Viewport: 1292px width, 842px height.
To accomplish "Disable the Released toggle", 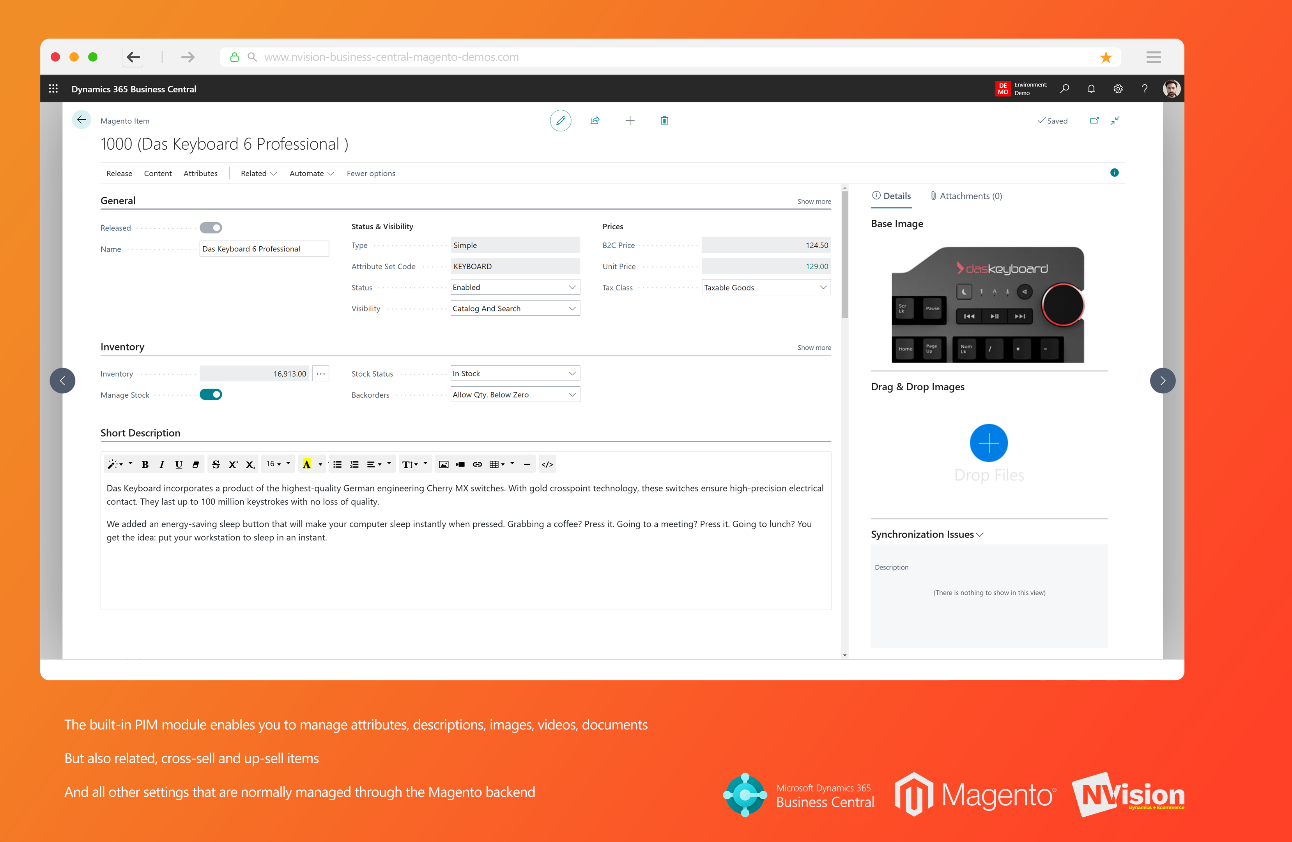I will [x=211, y=228].
